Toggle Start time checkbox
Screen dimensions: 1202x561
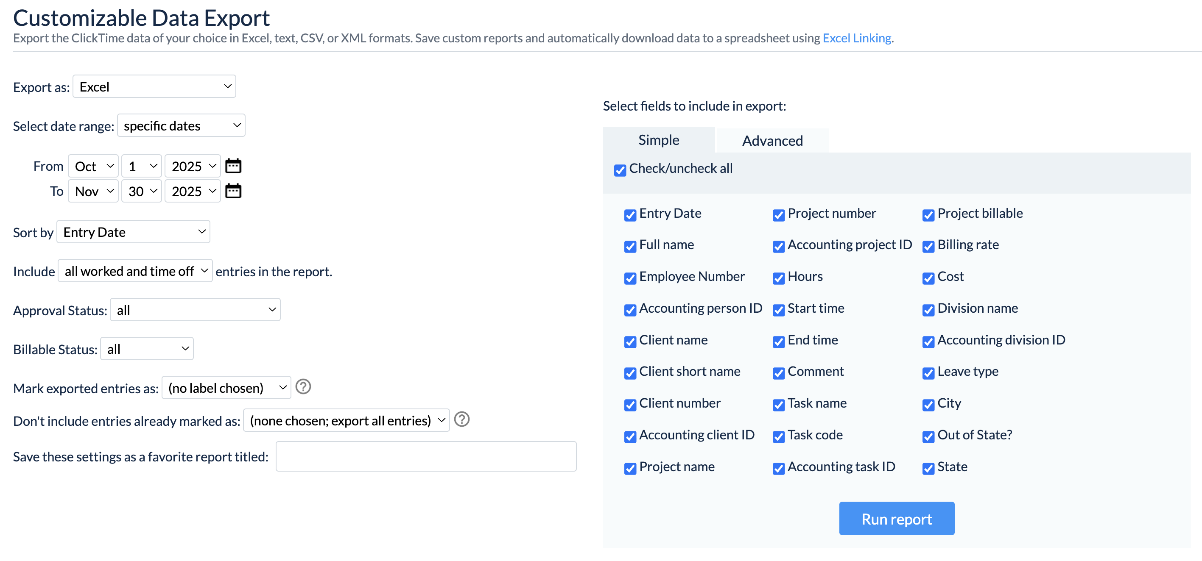click(779, 310)
